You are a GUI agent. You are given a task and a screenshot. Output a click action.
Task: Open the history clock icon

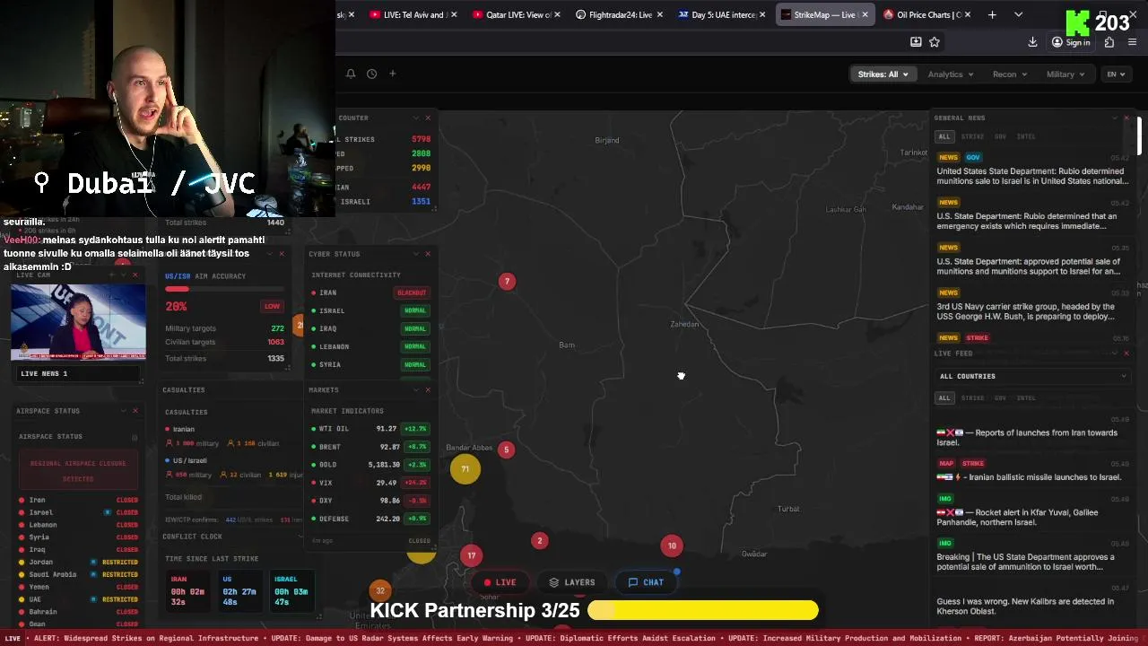pos(371,74)
